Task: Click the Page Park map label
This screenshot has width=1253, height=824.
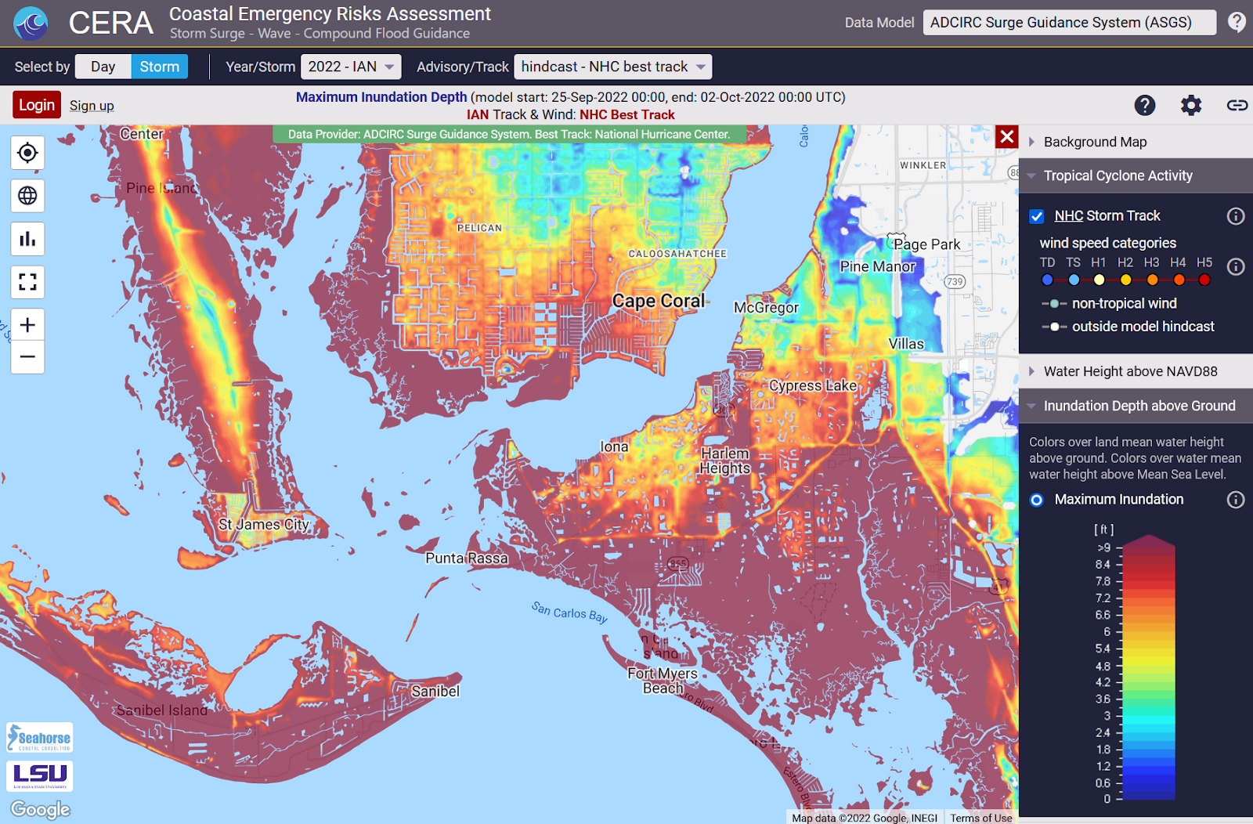Action: click(927, 244)
